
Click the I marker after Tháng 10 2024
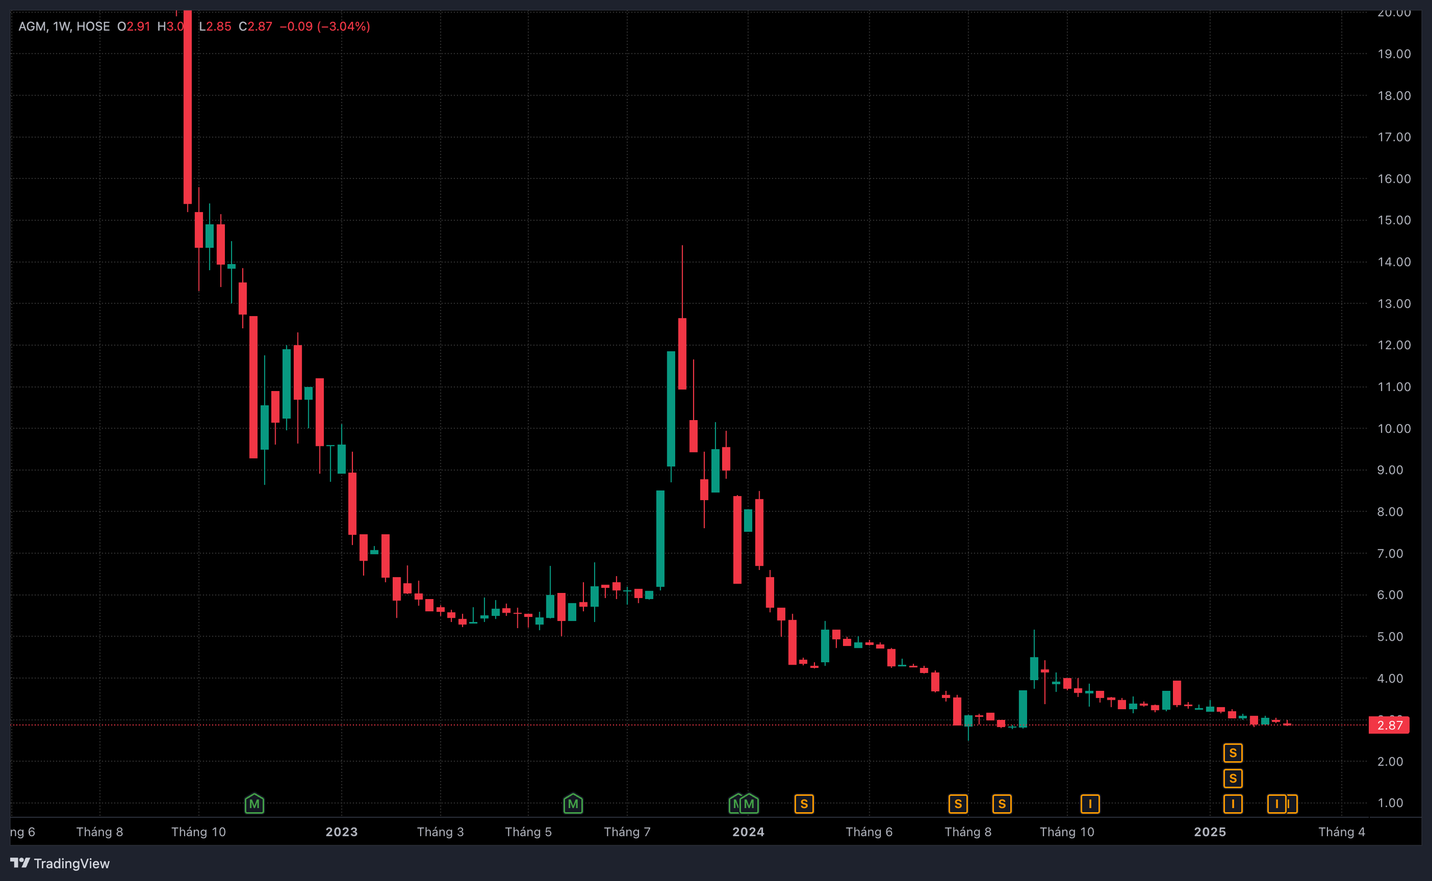[1090, 804]
